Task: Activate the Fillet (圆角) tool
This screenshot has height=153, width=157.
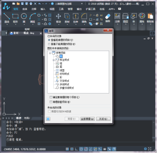Action: (84, 18)
